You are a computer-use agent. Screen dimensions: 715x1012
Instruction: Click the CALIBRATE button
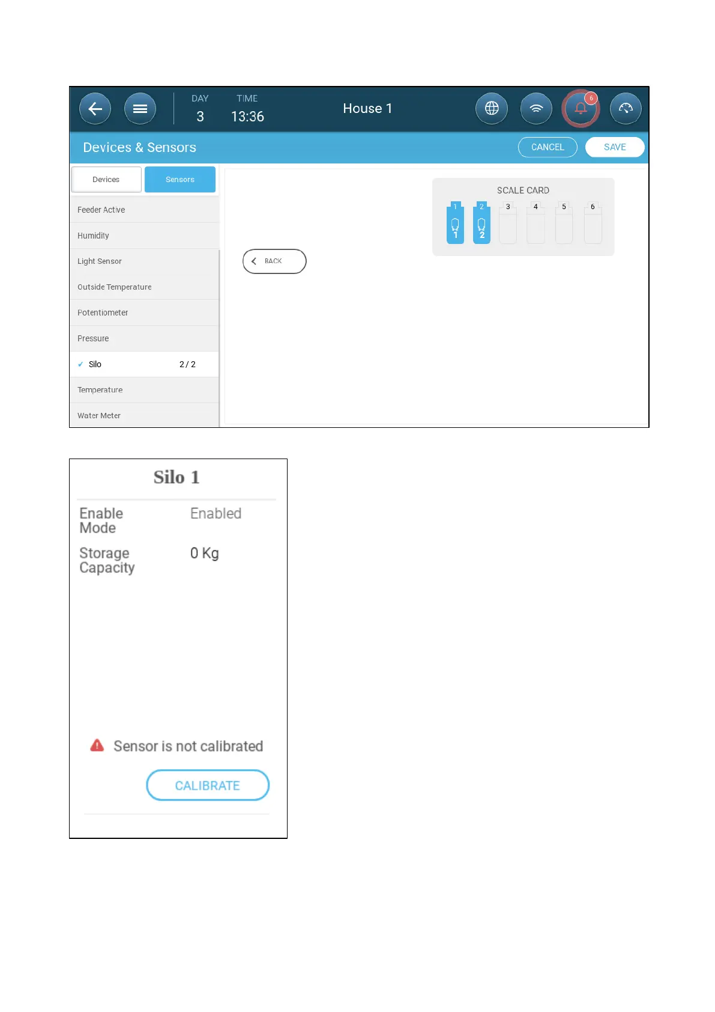pos(208,785)
